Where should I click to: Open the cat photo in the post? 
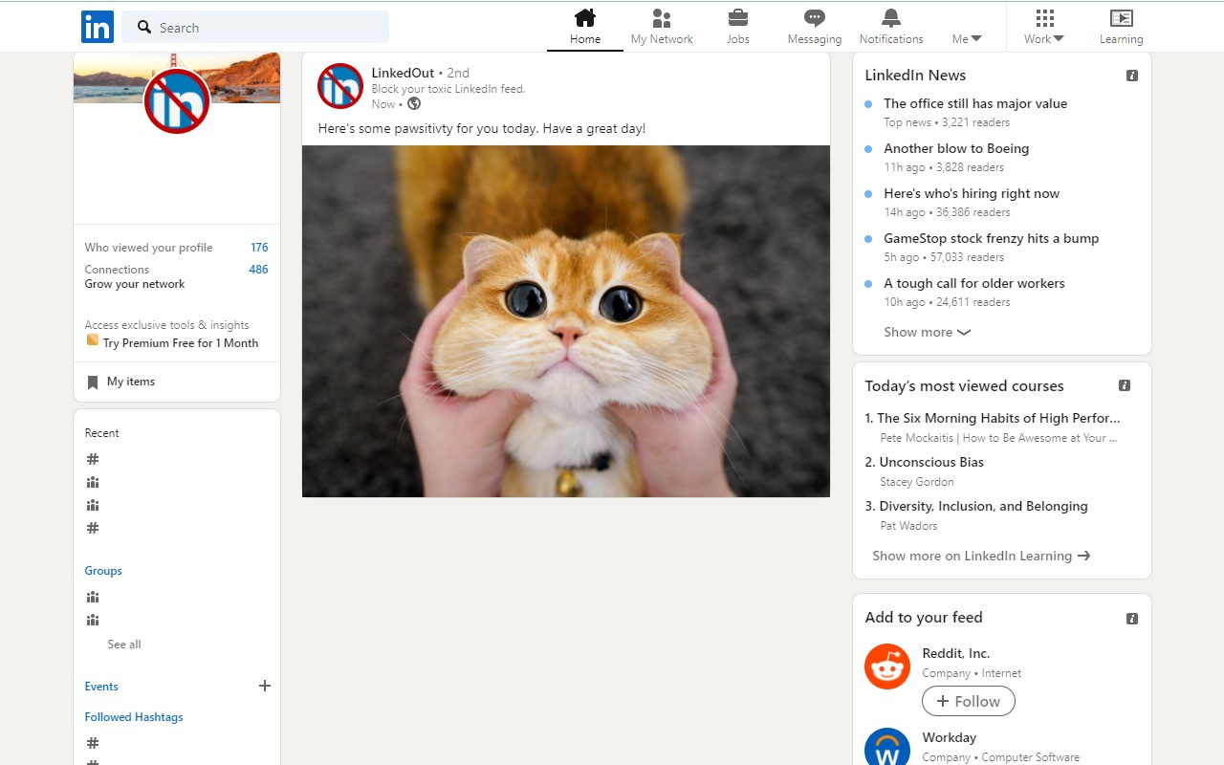point(566,321)
